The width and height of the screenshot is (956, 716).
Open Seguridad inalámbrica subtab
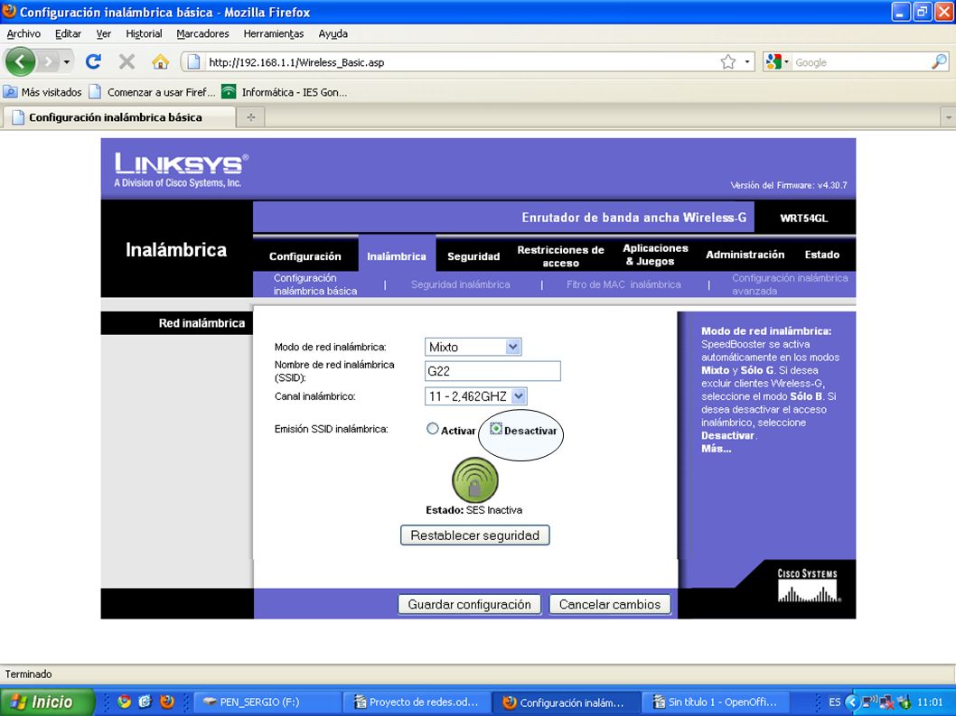[460, 284]
